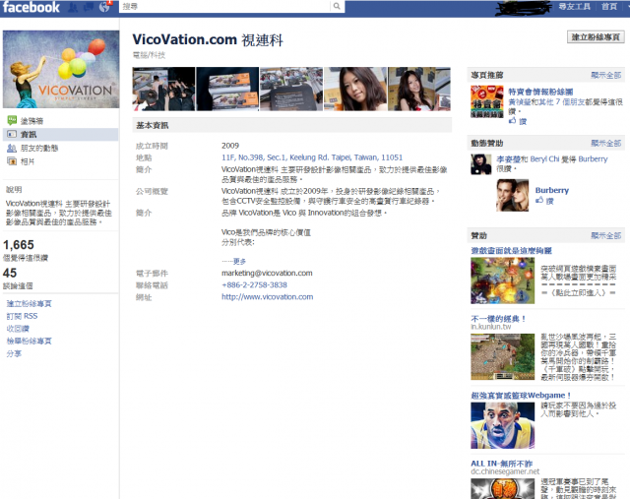Click the VicoVation.com 視連科 page title

tap(208, 39)
